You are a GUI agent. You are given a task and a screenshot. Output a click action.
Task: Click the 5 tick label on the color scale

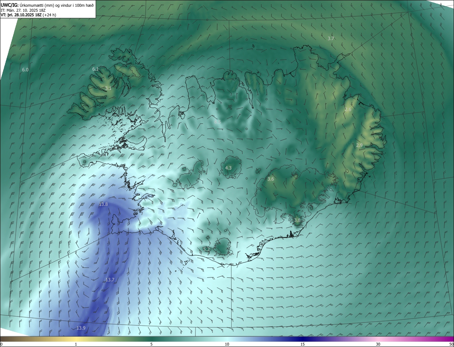click(151, 344)
